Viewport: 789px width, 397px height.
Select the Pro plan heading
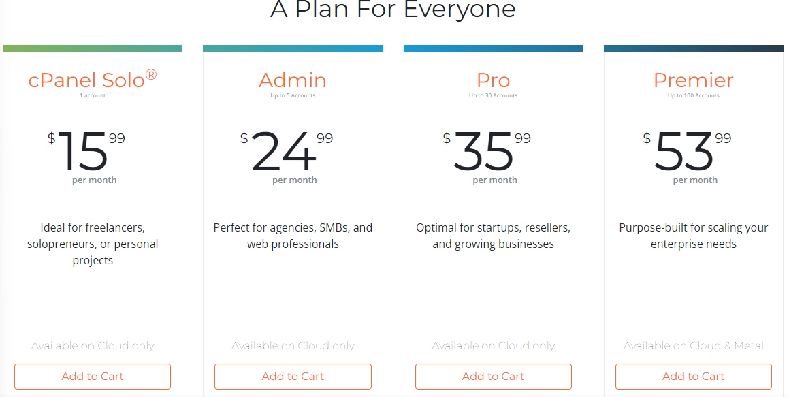coord(493,80)
